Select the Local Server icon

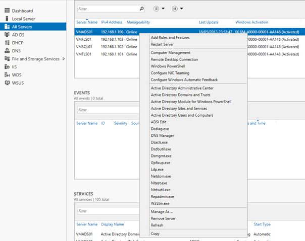tap(7, 19)
